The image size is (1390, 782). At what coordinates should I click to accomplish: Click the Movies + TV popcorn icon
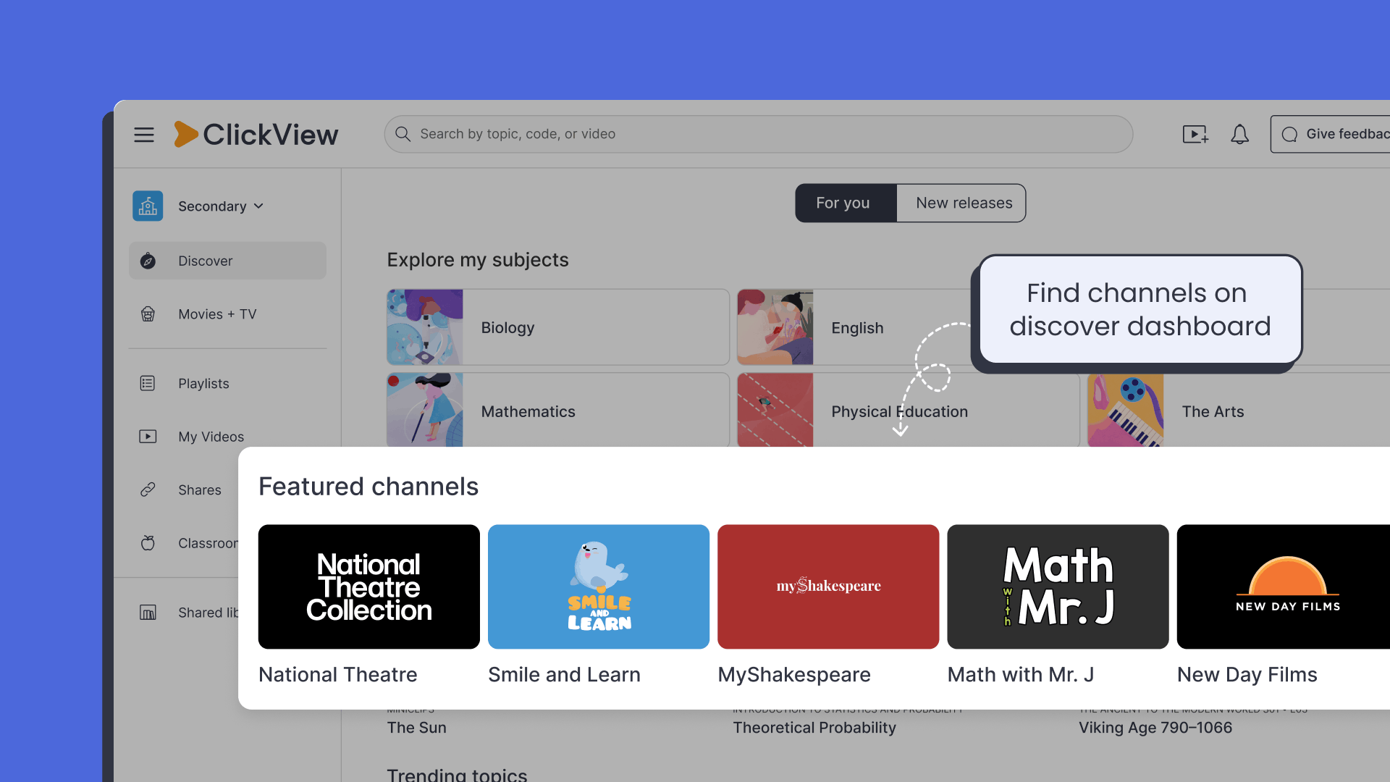(x=148, y=314)
